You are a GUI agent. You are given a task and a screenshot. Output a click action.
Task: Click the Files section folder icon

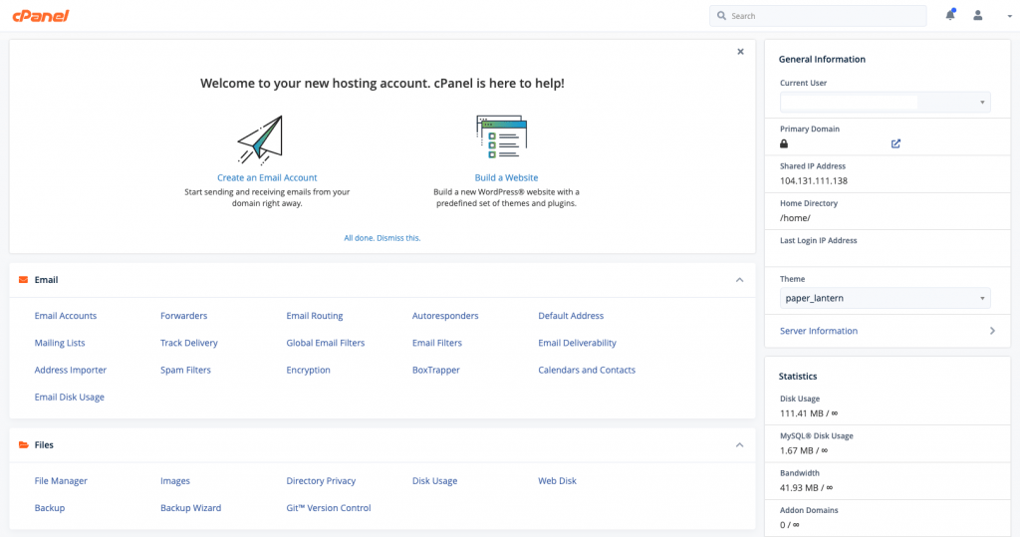point(23,445)
